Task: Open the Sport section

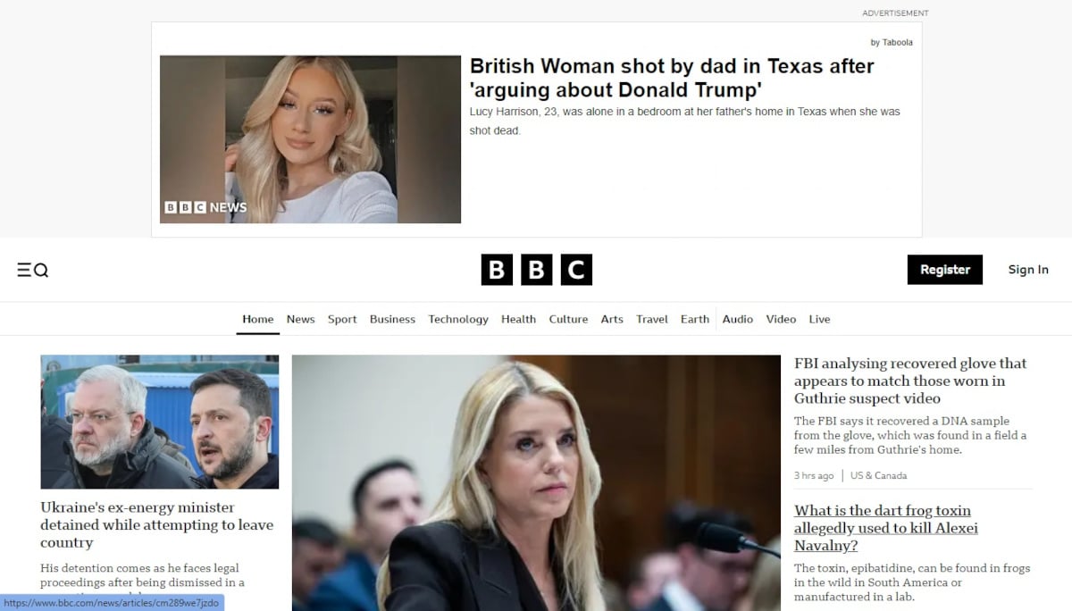Action: pos(342,319)
